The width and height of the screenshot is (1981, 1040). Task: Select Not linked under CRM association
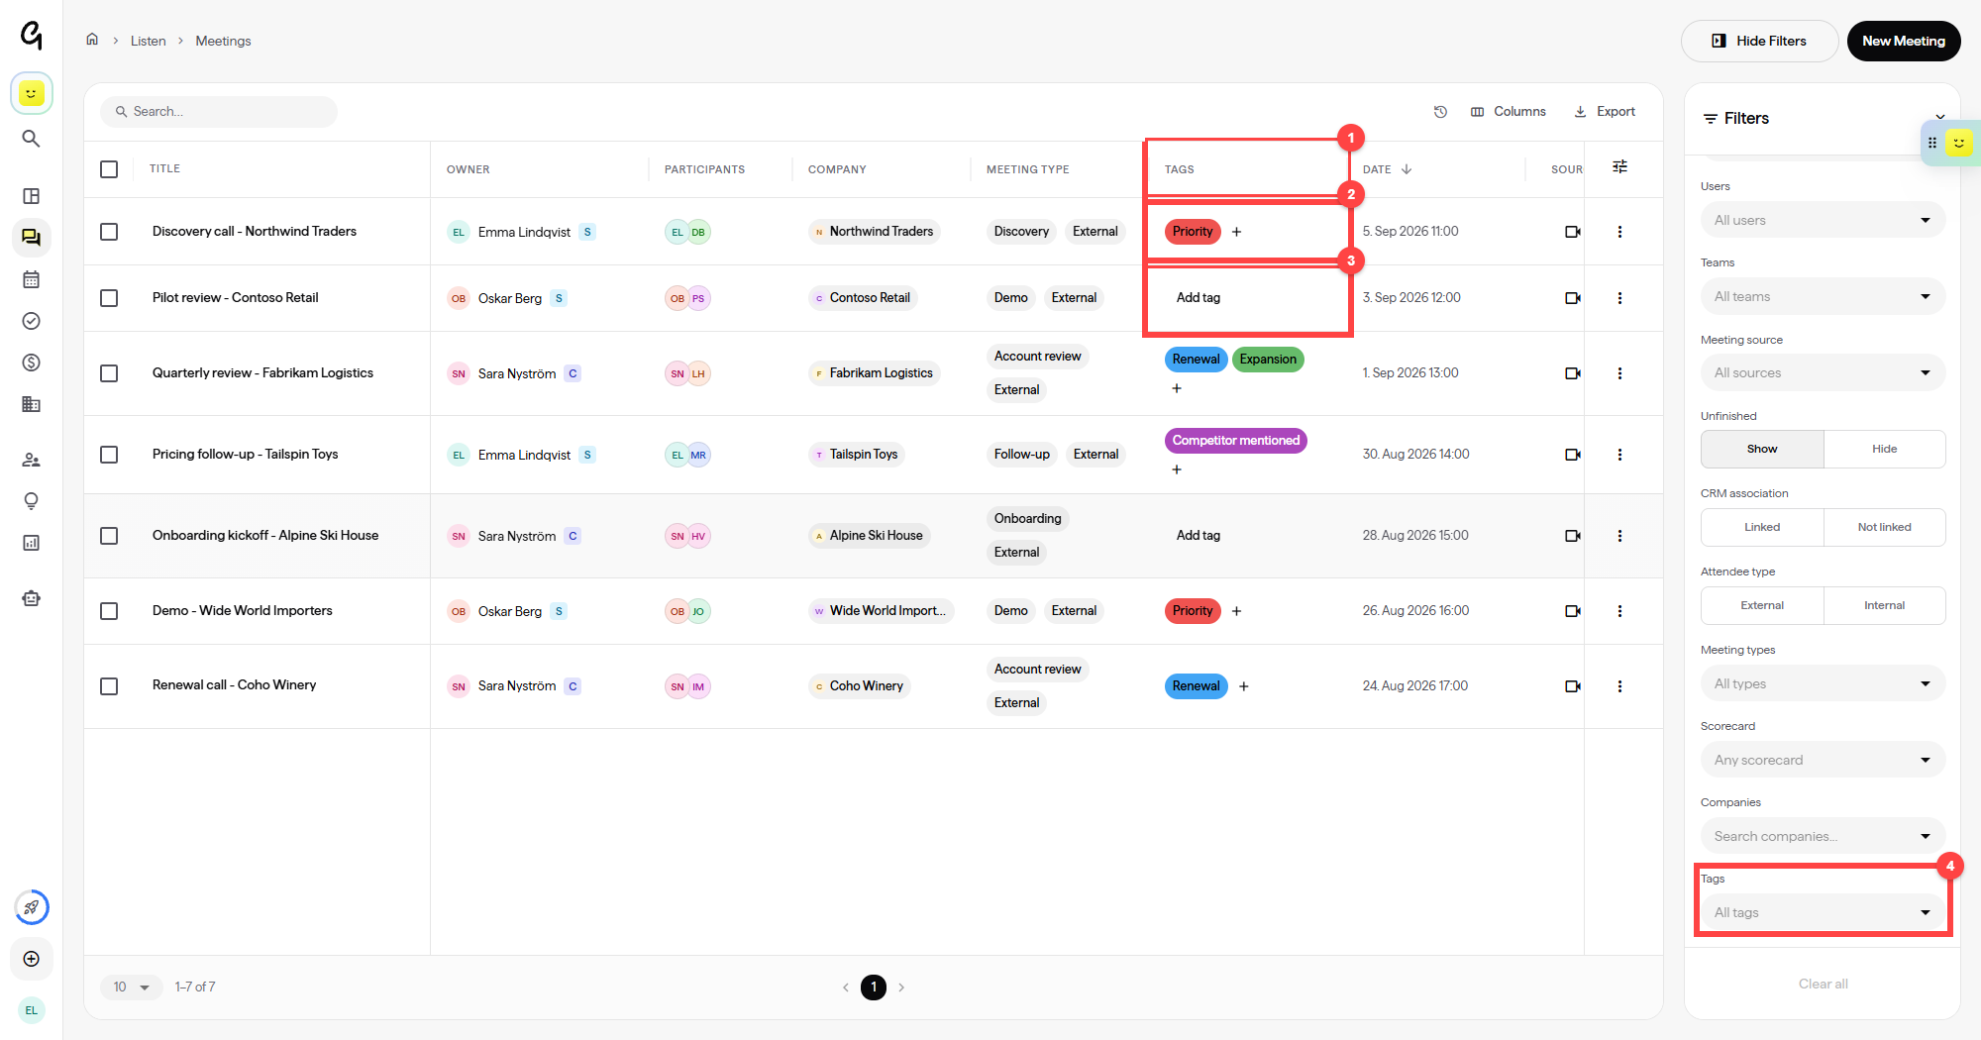click(x=1884, y=527)
